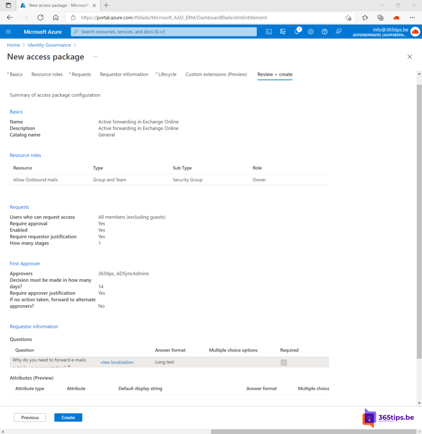Go to the Identity Governance breadcrumb
The height and width of the screenshot is (434, 422).
(x=49, y=45)
